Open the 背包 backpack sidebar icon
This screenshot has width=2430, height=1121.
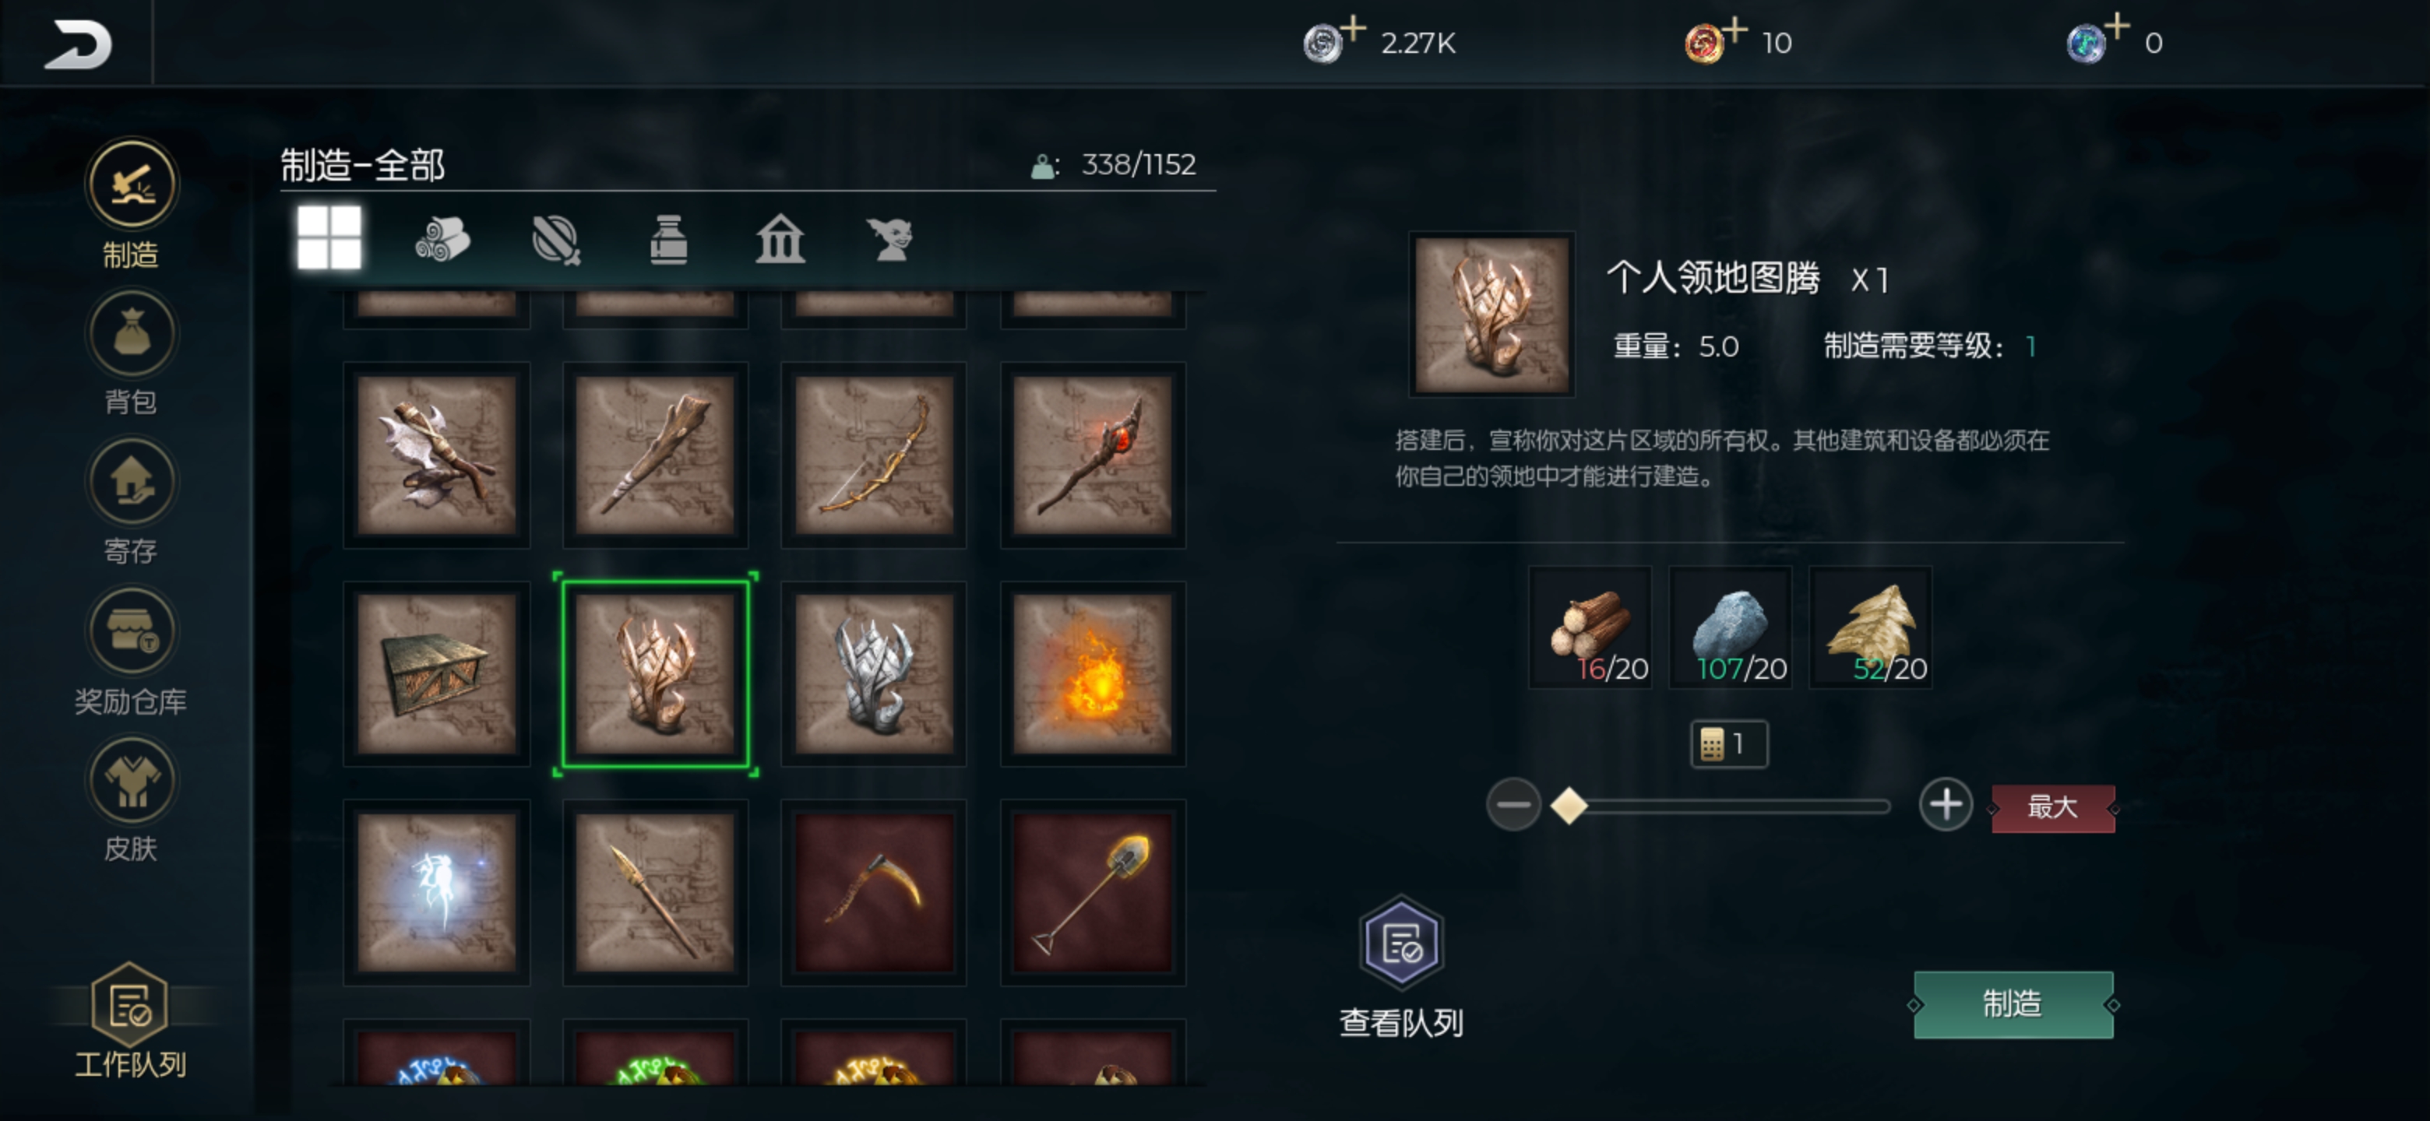[x=131, y=334]
